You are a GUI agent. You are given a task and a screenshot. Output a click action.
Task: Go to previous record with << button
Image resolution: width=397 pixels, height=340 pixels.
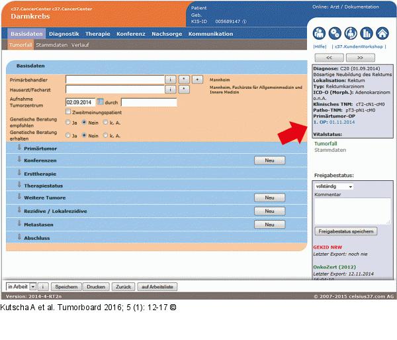[329, 58]
